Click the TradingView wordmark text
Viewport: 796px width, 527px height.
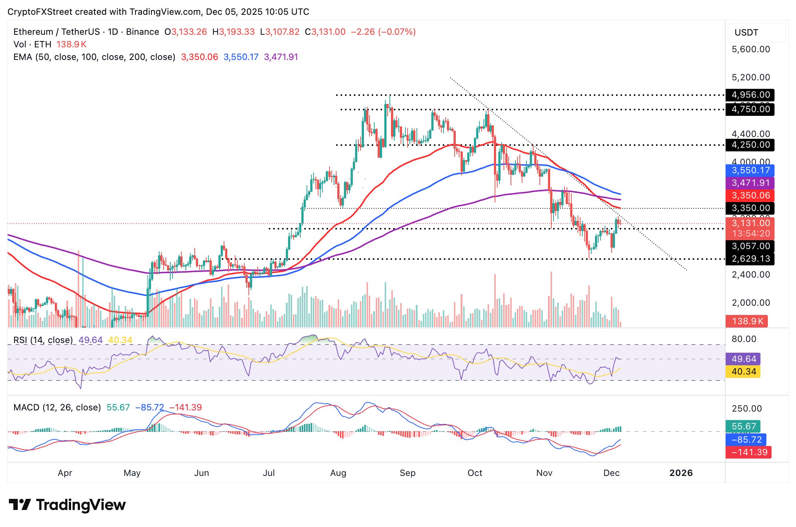(x=81, y=505)
